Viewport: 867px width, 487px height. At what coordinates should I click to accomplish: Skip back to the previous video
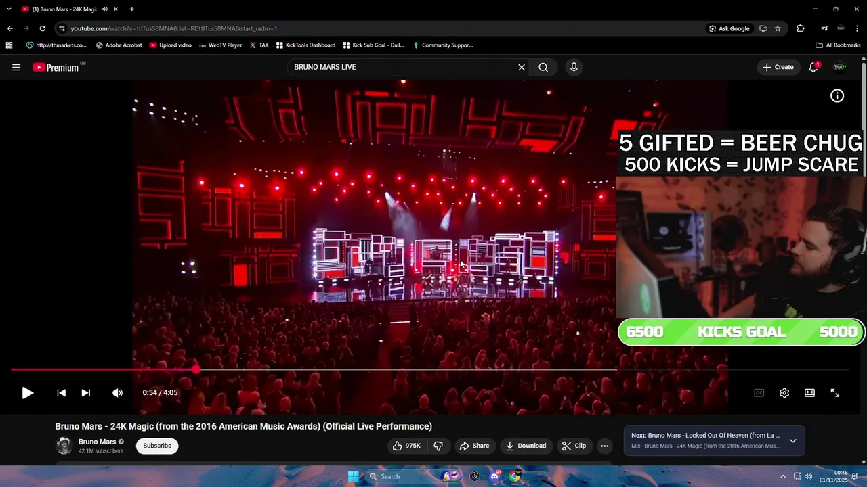pos(61,392)
